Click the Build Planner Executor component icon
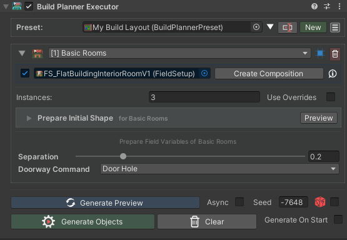Viewport: 347px width, 240px height. (17, 6)
